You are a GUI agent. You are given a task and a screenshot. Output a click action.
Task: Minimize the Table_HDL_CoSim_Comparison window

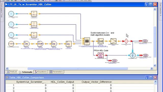pyautogui.click(x=147, y=77)
